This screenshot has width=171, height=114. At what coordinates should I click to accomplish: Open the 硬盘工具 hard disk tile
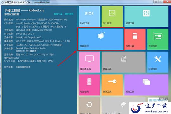click(x=123, y=62)
